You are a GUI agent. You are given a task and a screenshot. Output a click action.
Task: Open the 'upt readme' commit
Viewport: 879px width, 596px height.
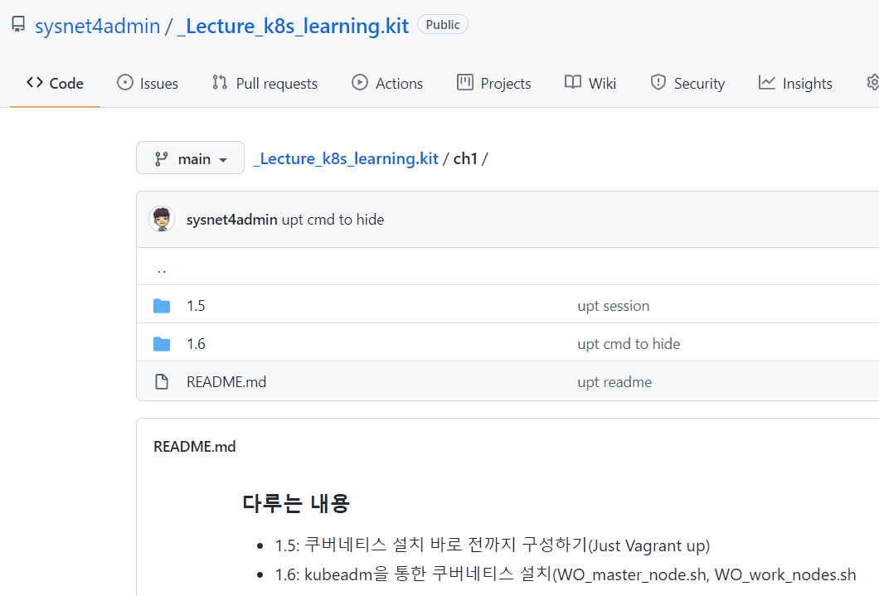point(614,382)
